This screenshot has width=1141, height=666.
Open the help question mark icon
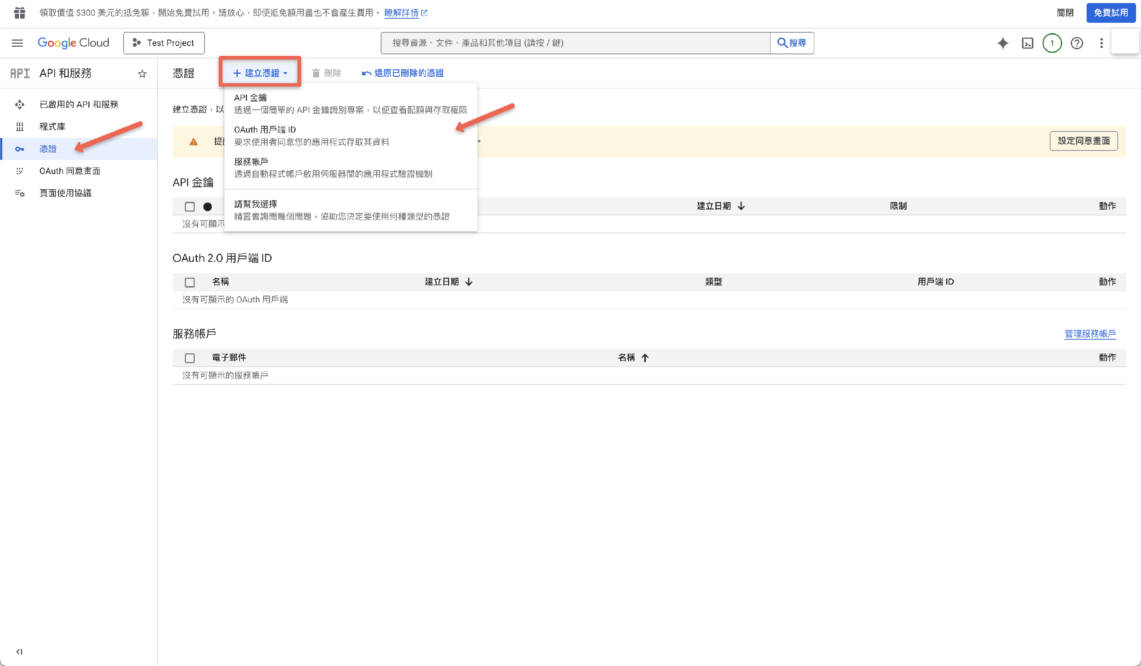coord(1077,43)
